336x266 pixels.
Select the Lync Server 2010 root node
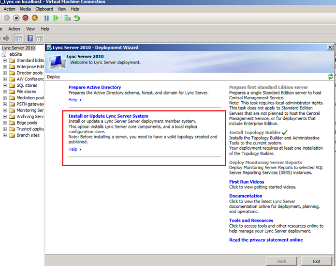coord(18,48)
